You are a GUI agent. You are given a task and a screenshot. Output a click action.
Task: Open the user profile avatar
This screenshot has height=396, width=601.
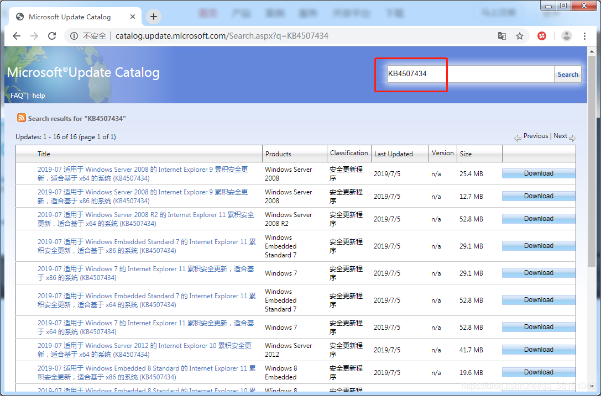(x=567, y=36)
